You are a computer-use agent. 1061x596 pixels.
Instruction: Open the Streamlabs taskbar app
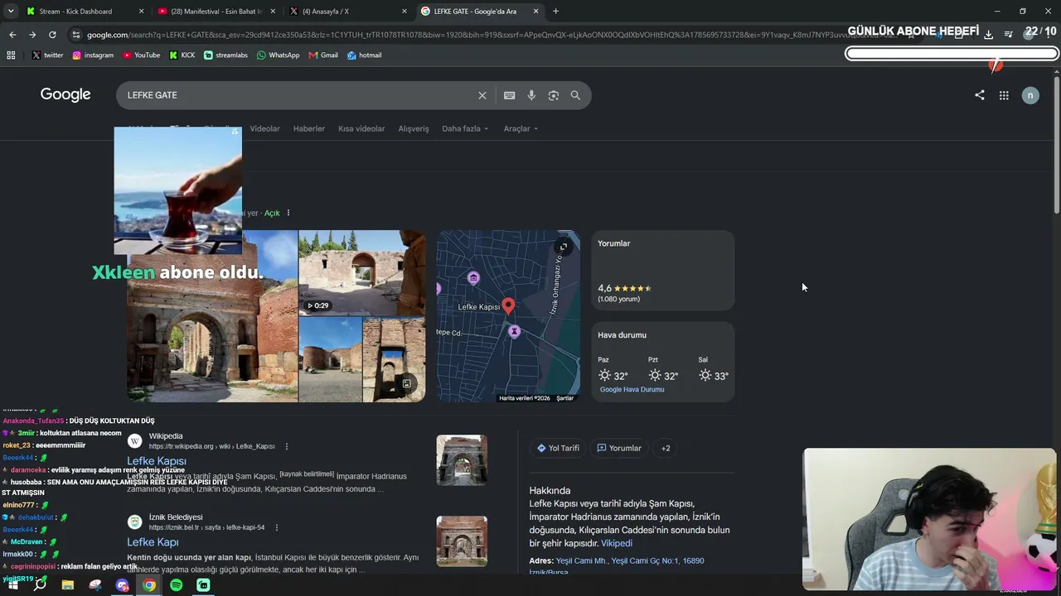[203, 585]
